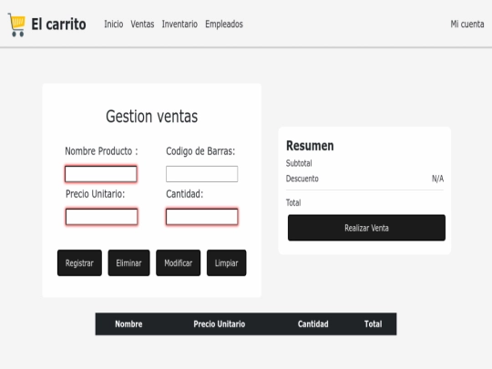Click the El carrito brand title
The image size is (492, 369).
[x=58, y=25]
